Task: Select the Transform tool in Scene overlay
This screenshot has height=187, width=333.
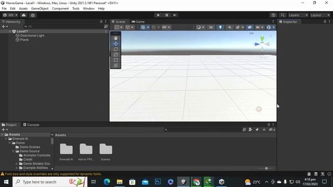Action: tap(116, 66)
